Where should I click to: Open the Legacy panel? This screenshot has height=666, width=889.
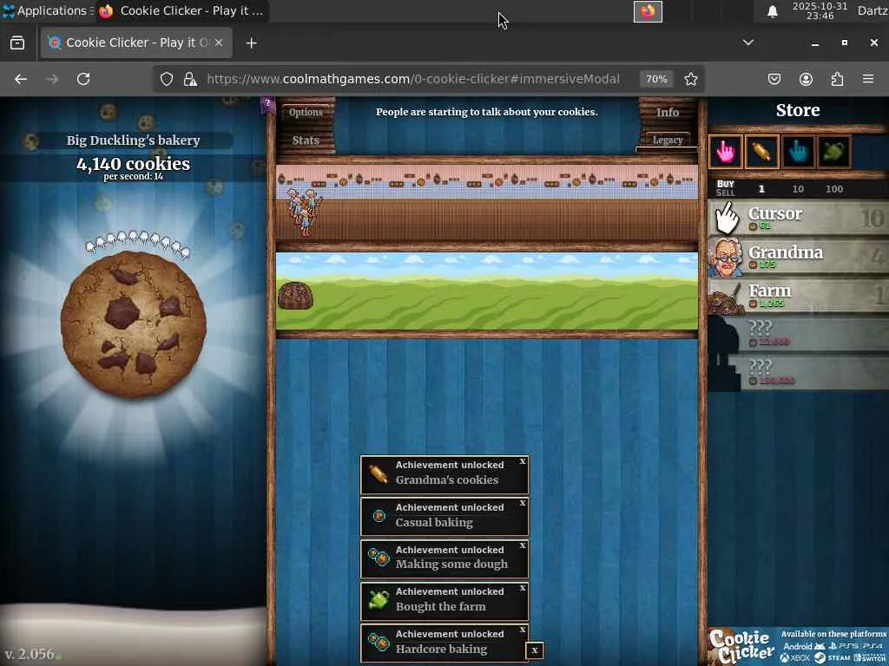[668, 140]
